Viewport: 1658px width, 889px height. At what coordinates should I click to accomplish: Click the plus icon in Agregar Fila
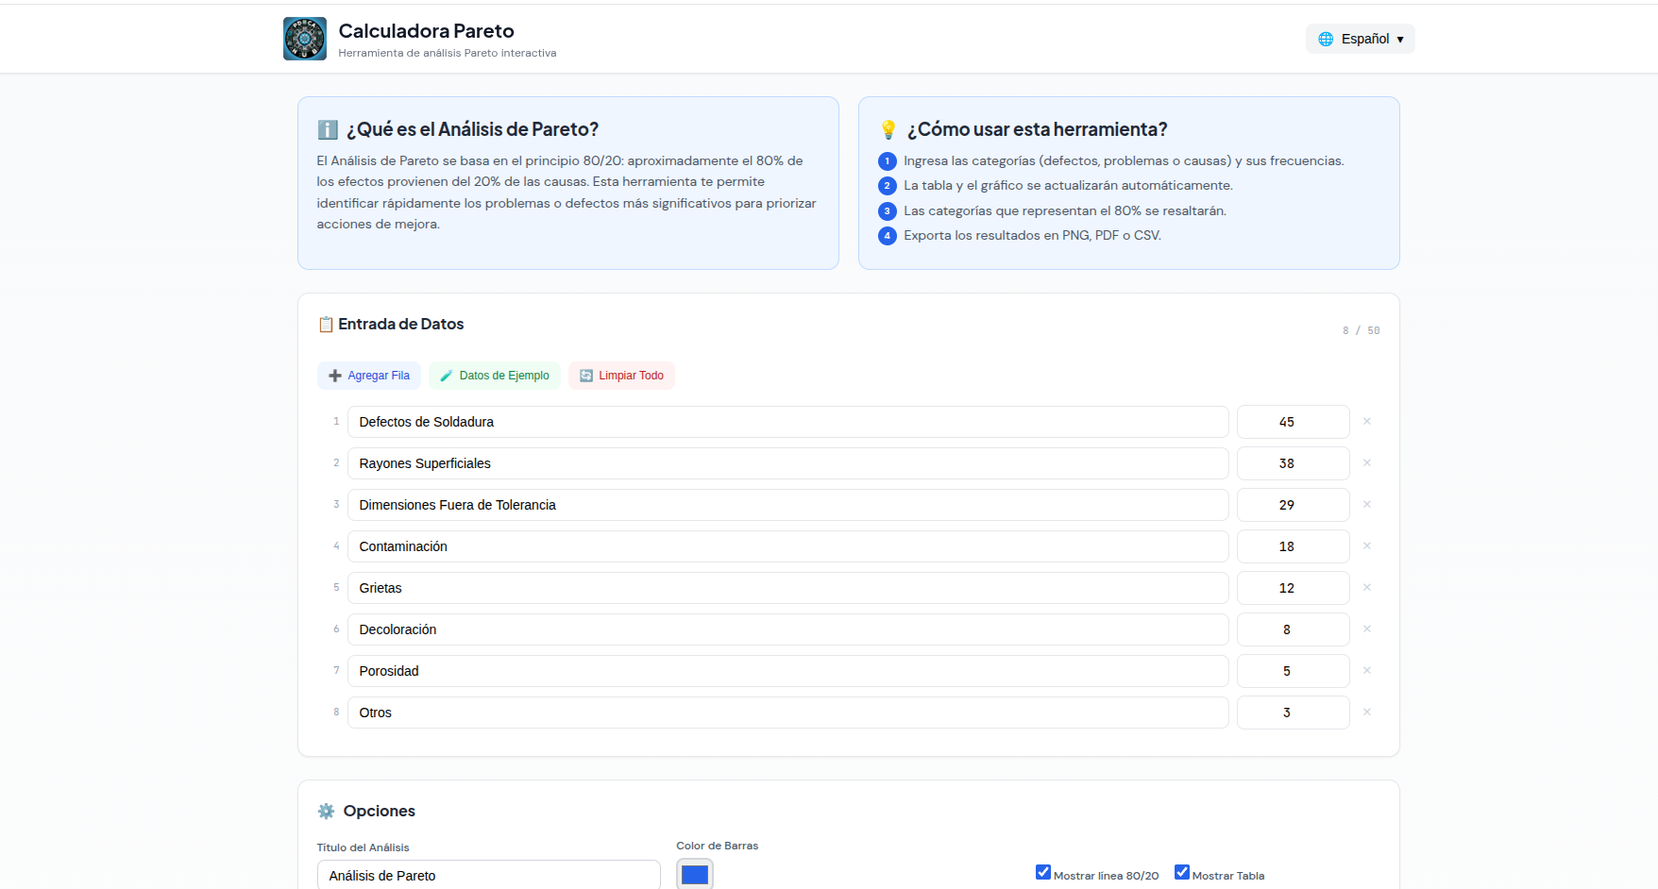point(335,376)
